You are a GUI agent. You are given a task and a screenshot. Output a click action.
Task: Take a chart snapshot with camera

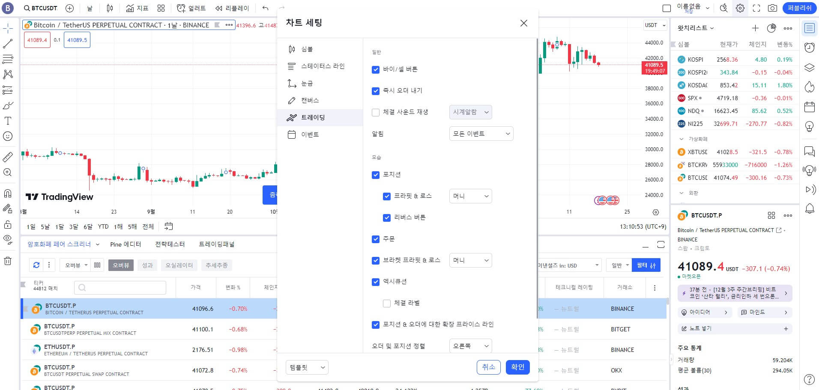pyautogui.click(x=772, y=8)
